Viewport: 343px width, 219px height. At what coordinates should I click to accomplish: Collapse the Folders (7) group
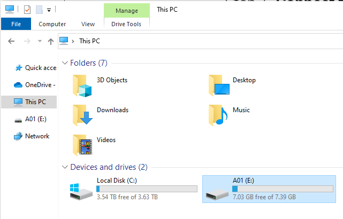tap(65, 63)
